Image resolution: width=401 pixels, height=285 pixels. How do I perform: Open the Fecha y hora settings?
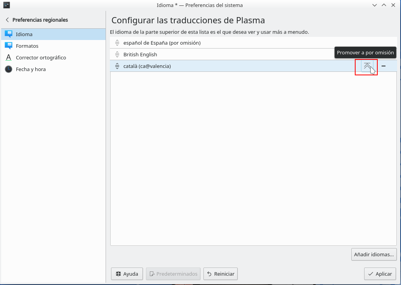tap(31, 69)
